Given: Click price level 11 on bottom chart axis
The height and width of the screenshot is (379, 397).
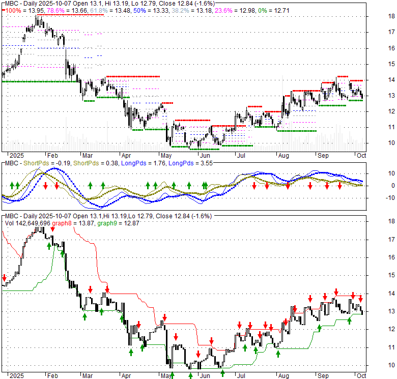Looking at the screenshot, I should point(391,347).
